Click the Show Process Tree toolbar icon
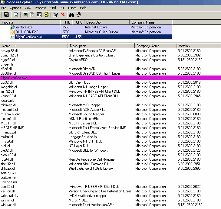 click(x=32, y=15)
